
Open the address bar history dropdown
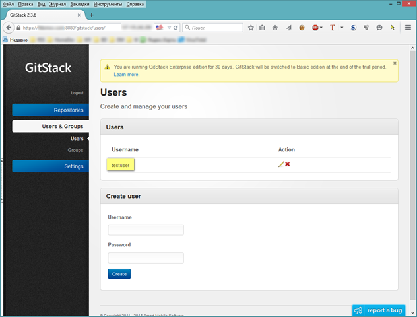(x=169, y=28)
